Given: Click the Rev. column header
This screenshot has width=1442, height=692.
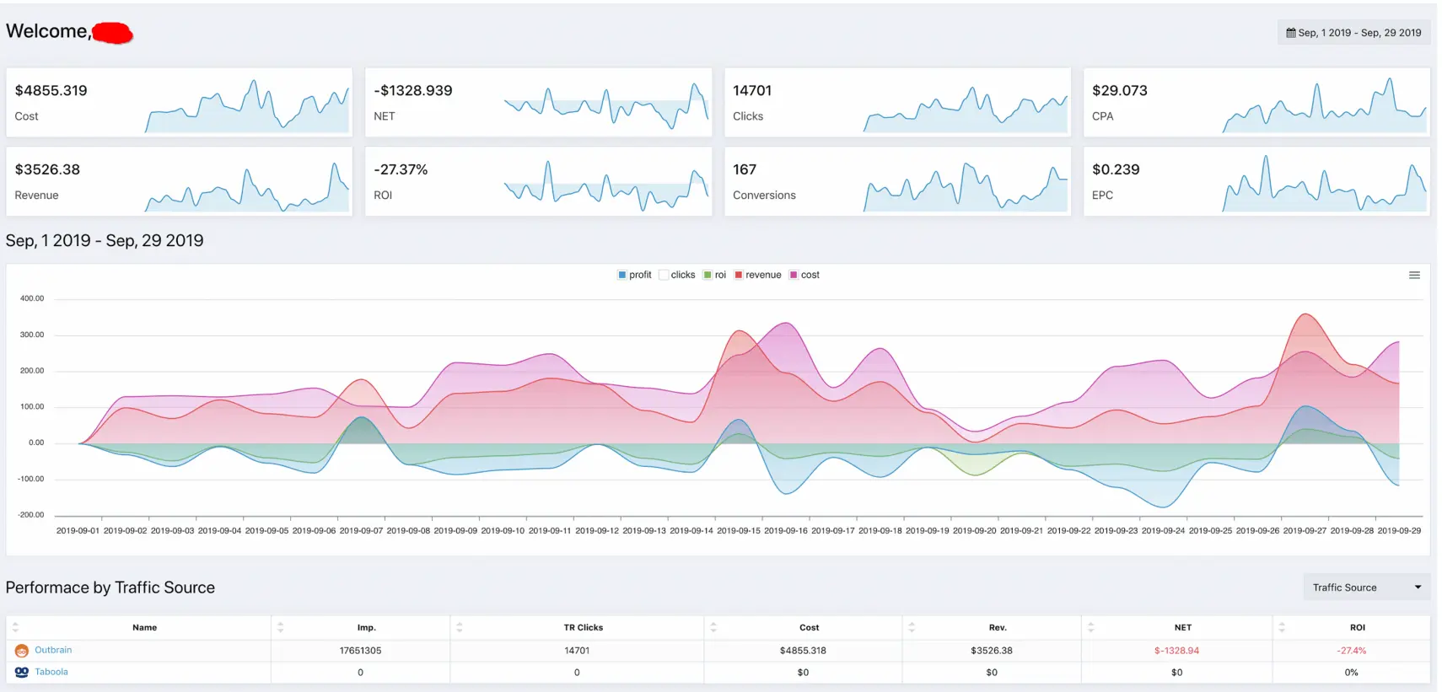Looking at the screenshot, I should point(997,628).
